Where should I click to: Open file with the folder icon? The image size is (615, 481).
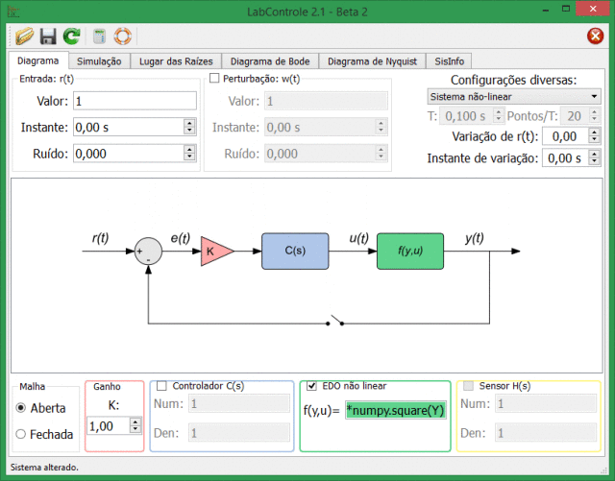(x=24, y=36)
